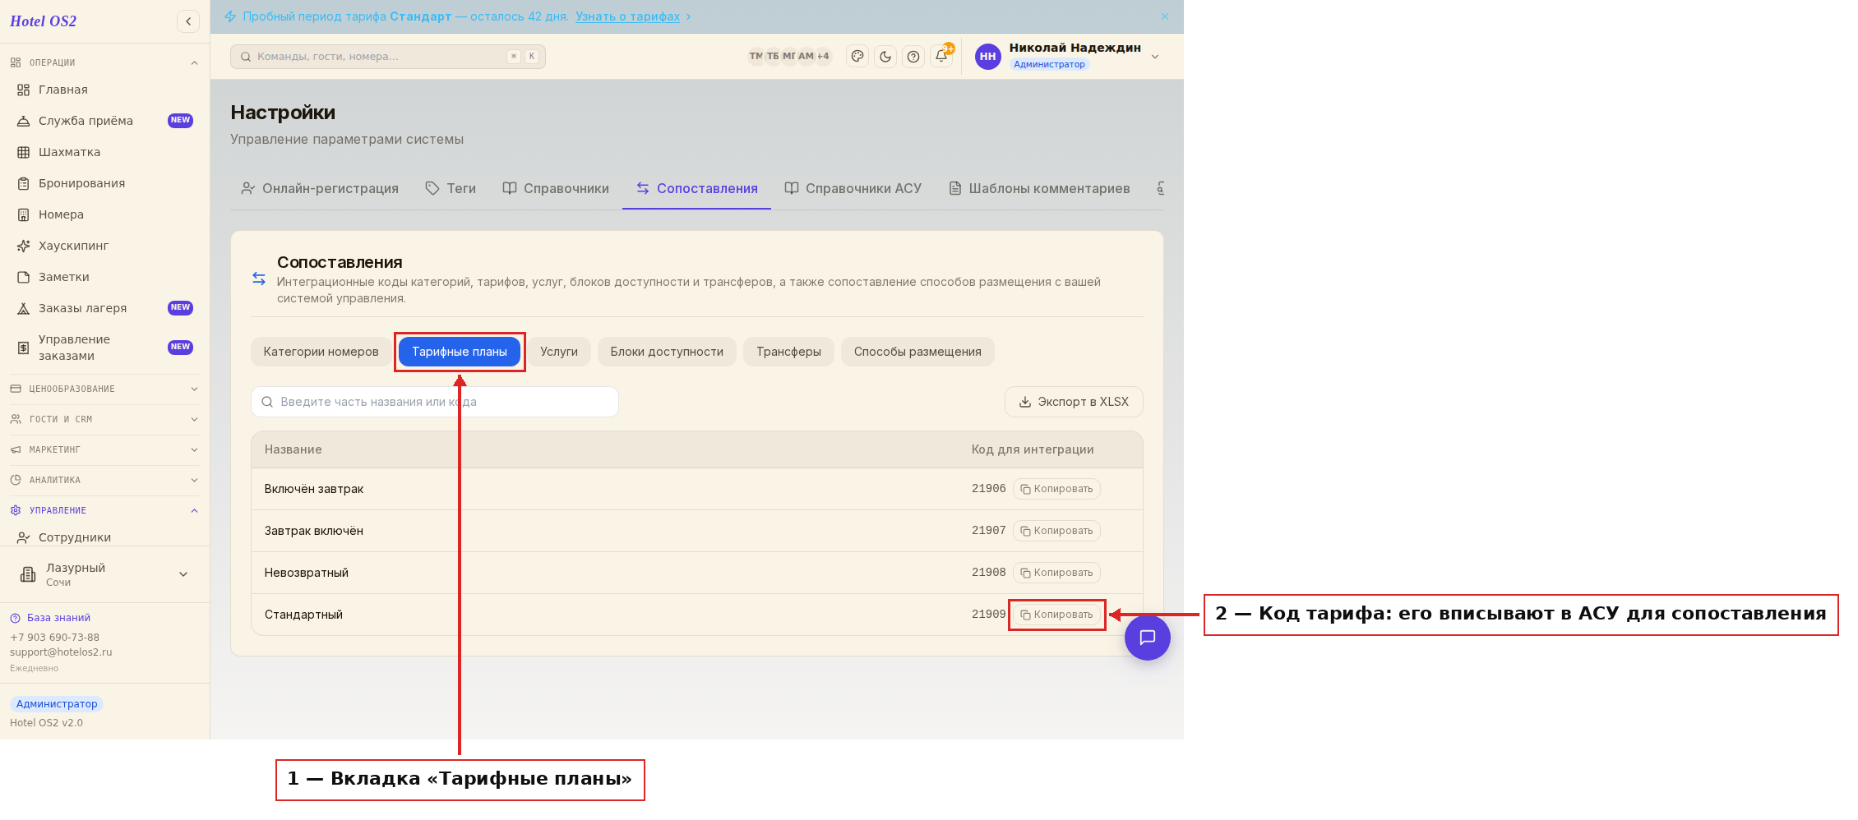Open the Николай Надеждин user menu
The width and height of the screenshot is (1858, 820).
click(x=1068, y=56)
